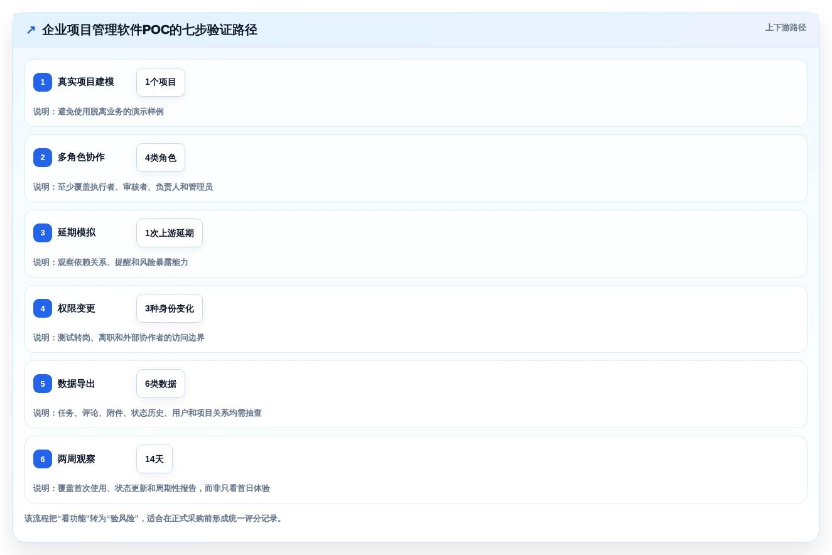
Task: Select the 延期模拟 step title
Action: coord(77,232)
